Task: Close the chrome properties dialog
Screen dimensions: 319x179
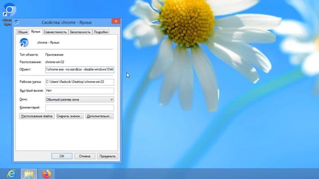Action: pyautogui.click(x=116, y=21)
